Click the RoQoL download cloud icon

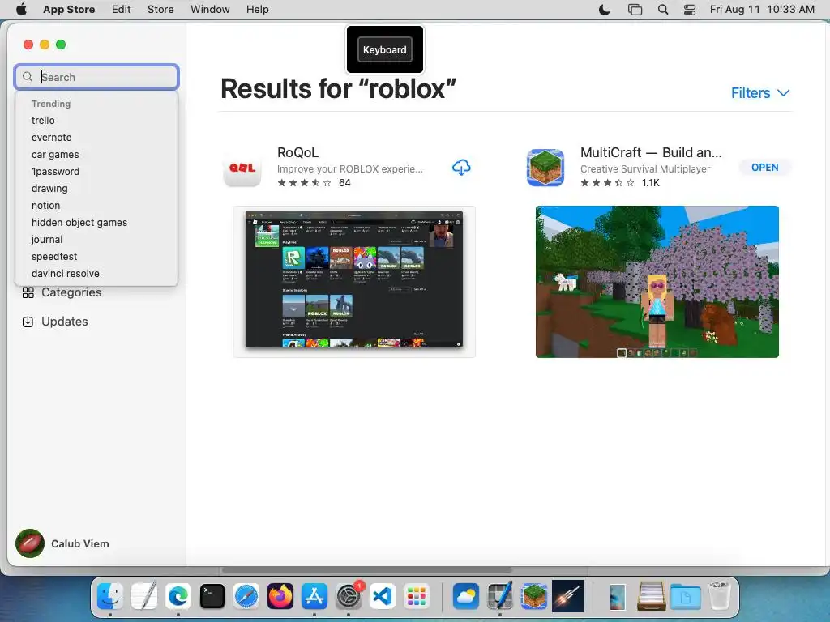point(461,167)
